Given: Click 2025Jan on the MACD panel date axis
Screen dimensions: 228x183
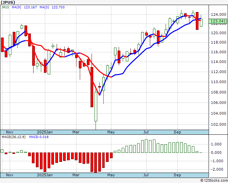Looking at the screenshot, I should click(45, 175).
